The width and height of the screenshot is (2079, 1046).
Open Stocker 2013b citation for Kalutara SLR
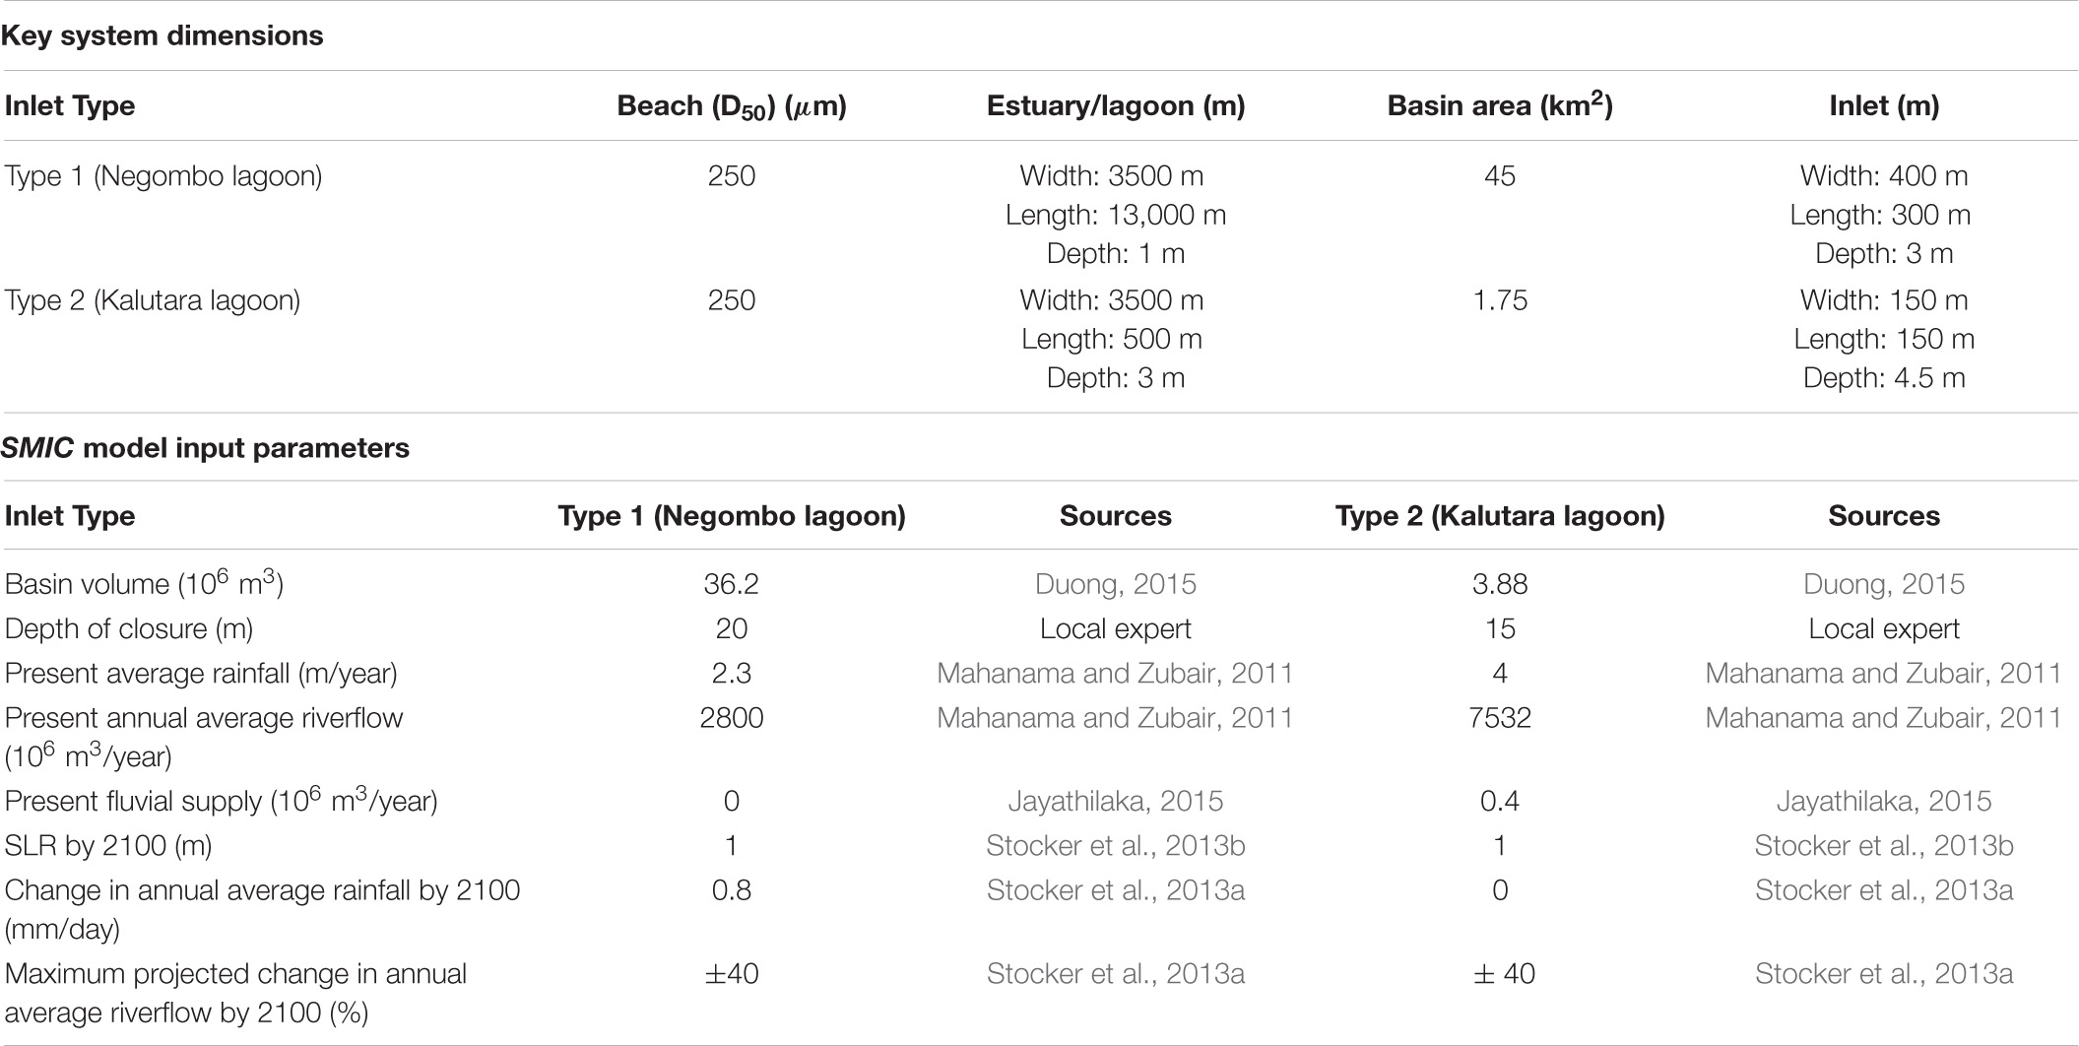coord(1883,845)
